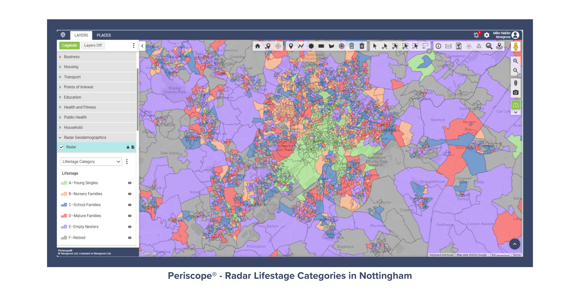Viewport: 580px width, 296px height.
Task: Select the LAYERS tab
Action: click(x=81, y=35)
